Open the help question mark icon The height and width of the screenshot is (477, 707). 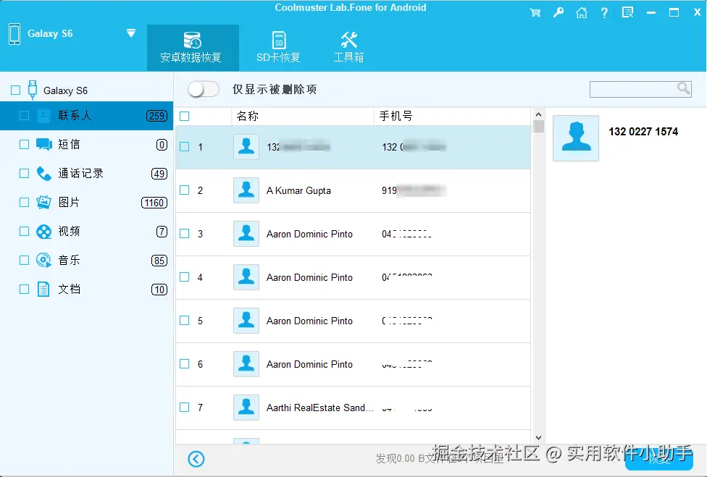pos(604,12)
